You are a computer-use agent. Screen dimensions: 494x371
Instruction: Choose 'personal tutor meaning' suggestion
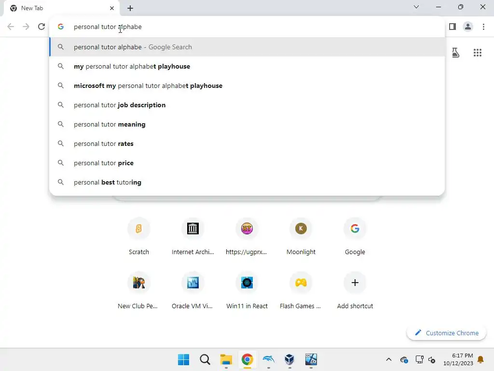point(247,124)
